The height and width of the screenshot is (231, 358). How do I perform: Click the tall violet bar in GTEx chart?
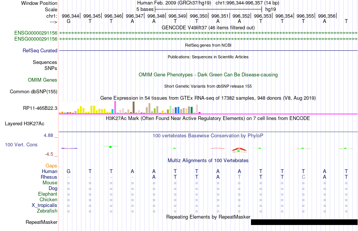tap(115, 107)
